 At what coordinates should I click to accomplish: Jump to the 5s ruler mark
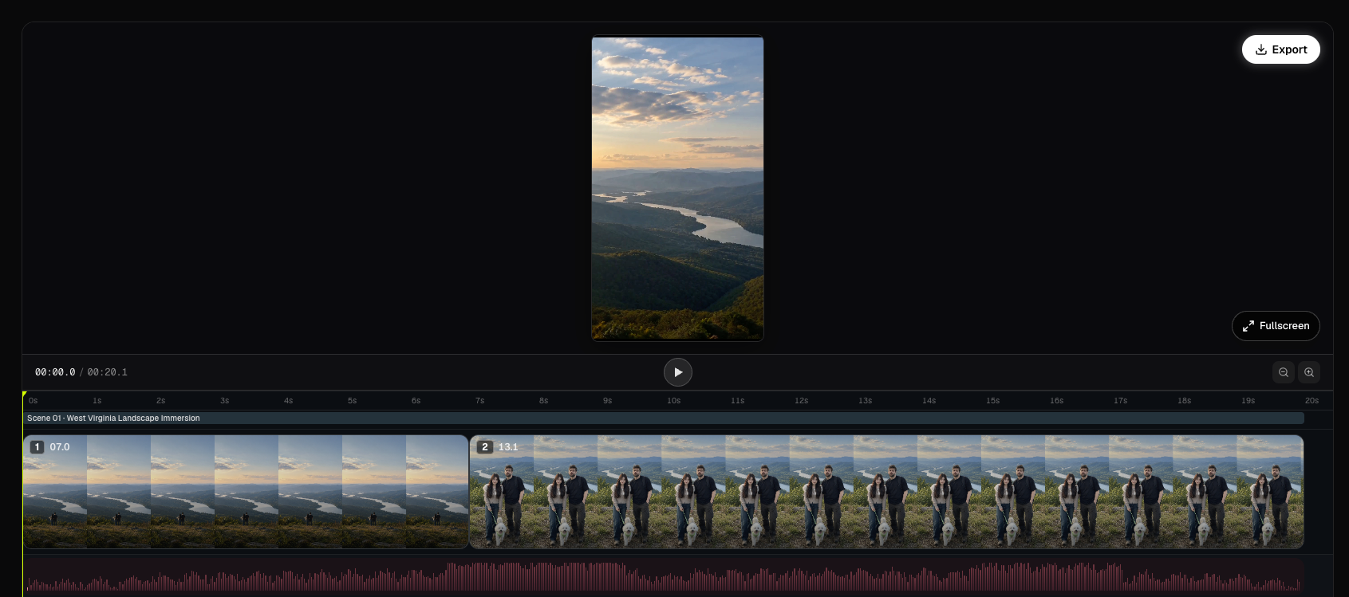point(353,401)
